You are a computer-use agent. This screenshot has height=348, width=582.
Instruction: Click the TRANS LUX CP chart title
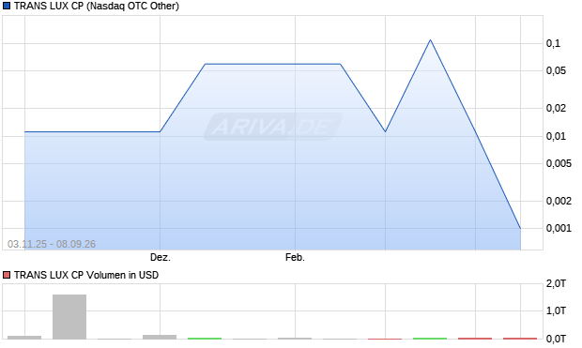(x=97, y=6)
